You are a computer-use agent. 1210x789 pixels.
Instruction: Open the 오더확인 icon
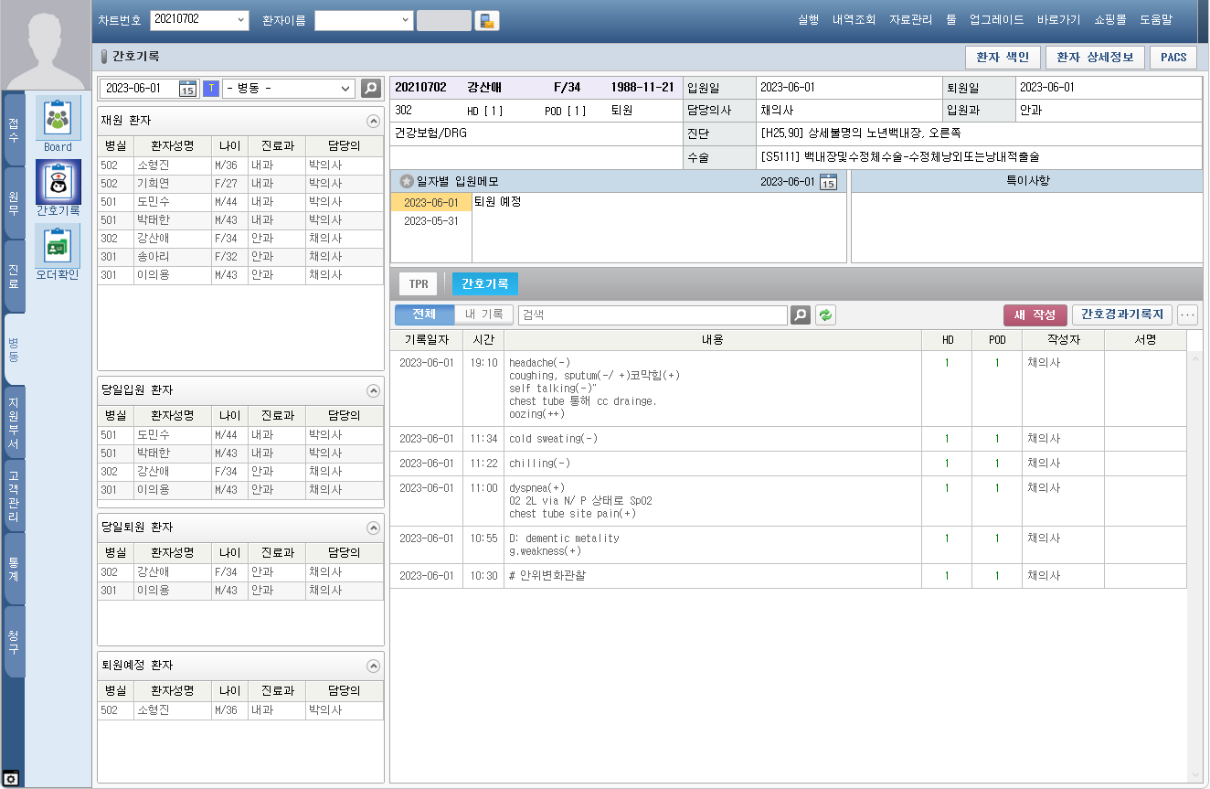58,247
